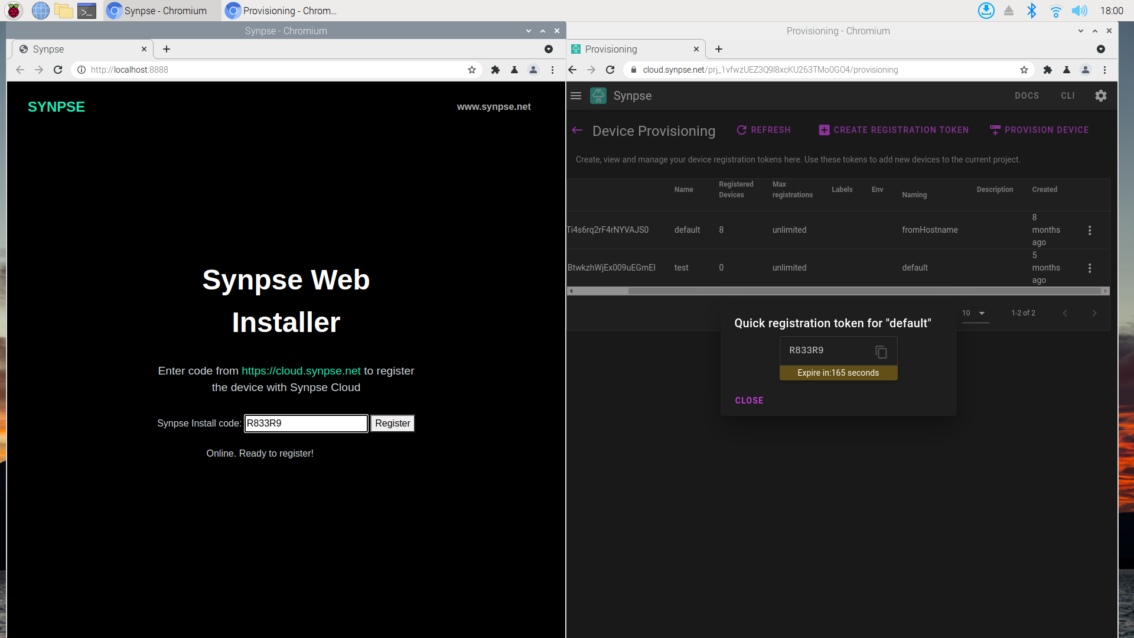Open the actions menu for the test token row
Viewport: 1134px width, 638px height.
tap(1090, 268)
